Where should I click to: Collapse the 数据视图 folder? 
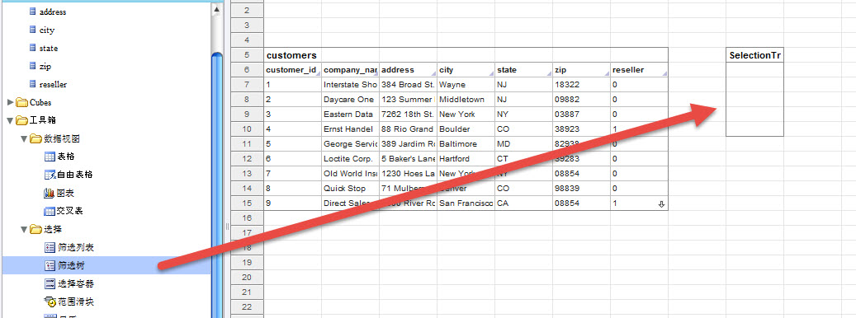(24, 139)
